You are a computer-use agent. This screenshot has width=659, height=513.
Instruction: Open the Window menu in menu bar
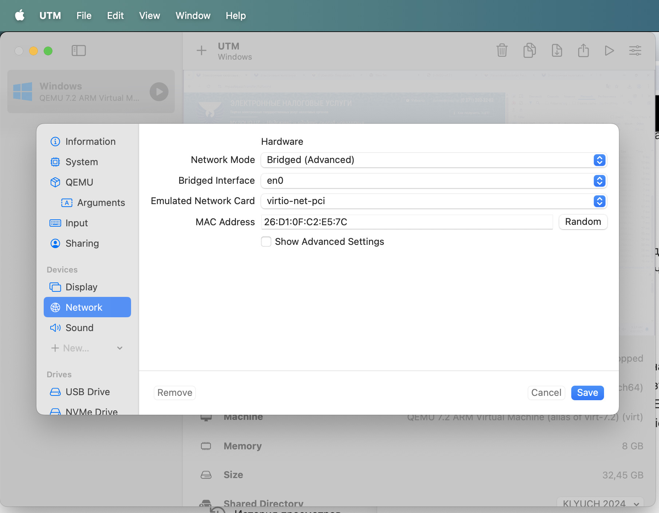pos(193,16)
